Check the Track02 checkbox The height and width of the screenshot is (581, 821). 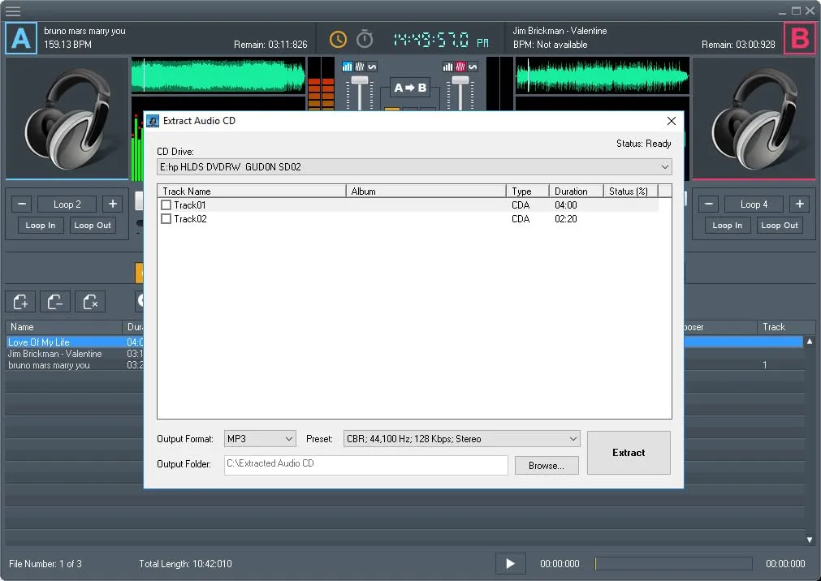tap(166, 219)
